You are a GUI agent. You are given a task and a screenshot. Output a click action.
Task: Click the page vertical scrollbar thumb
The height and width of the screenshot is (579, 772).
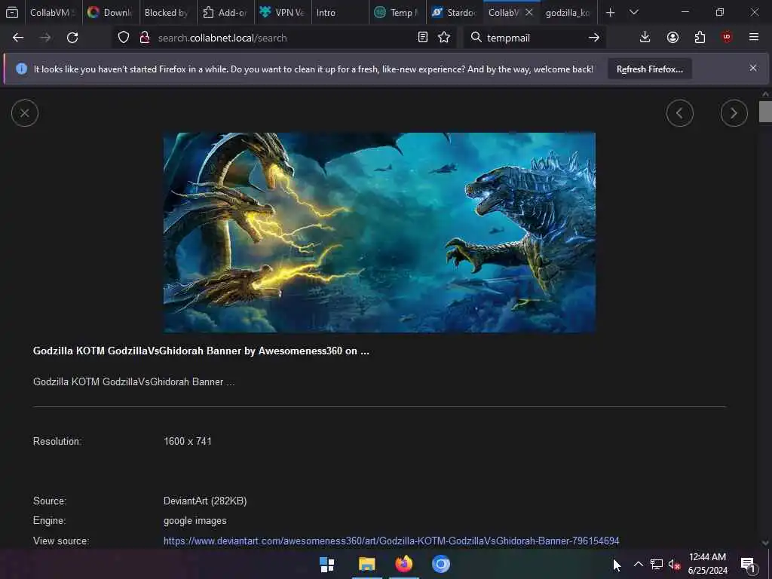764,112
